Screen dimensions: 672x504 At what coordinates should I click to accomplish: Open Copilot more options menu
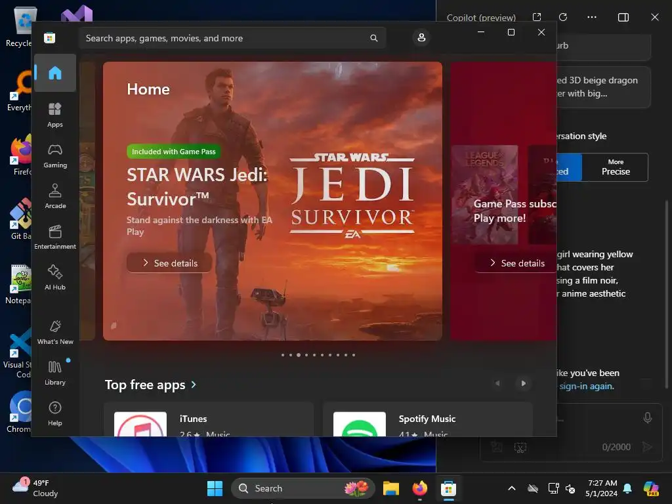point(592,17)
